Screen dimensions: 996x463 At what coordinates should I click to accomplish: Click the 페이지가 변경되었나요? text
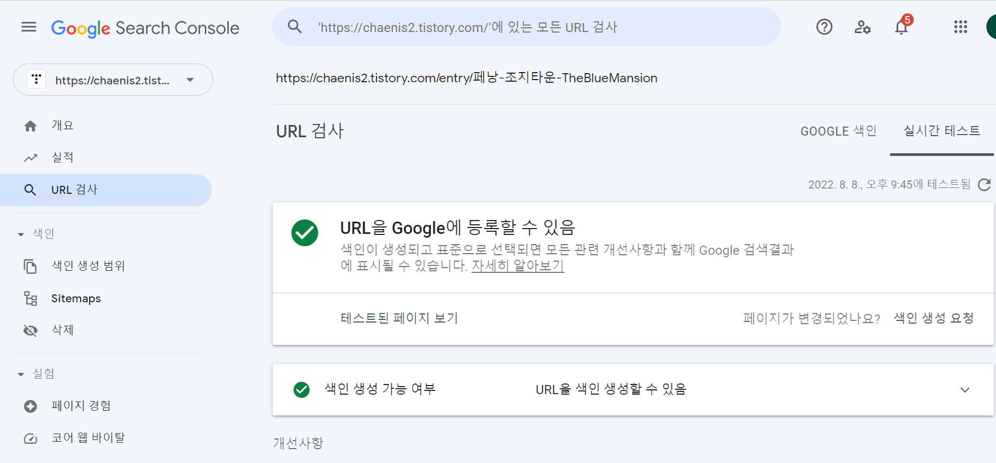(812, 319)
